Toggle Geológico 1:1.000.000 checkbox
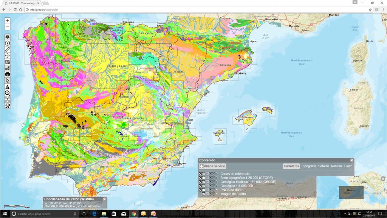 (x=204, y=186)
